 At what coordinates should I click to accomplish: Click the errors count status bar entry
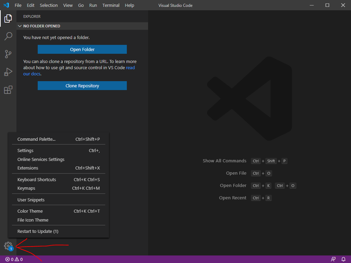(x=9, y=260)
